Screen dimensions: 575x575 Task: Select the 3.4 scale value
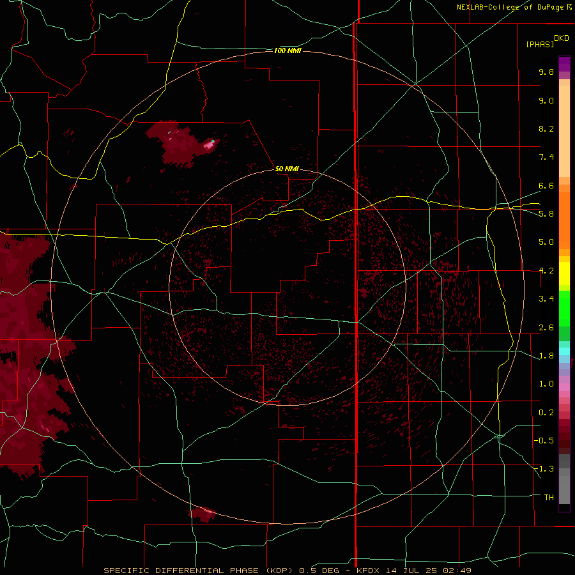point(546,299)
